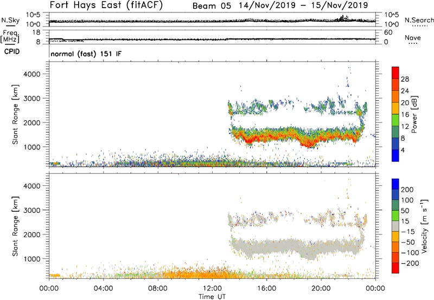Click the '4000' tick on the power panel axis

point(32,74)
